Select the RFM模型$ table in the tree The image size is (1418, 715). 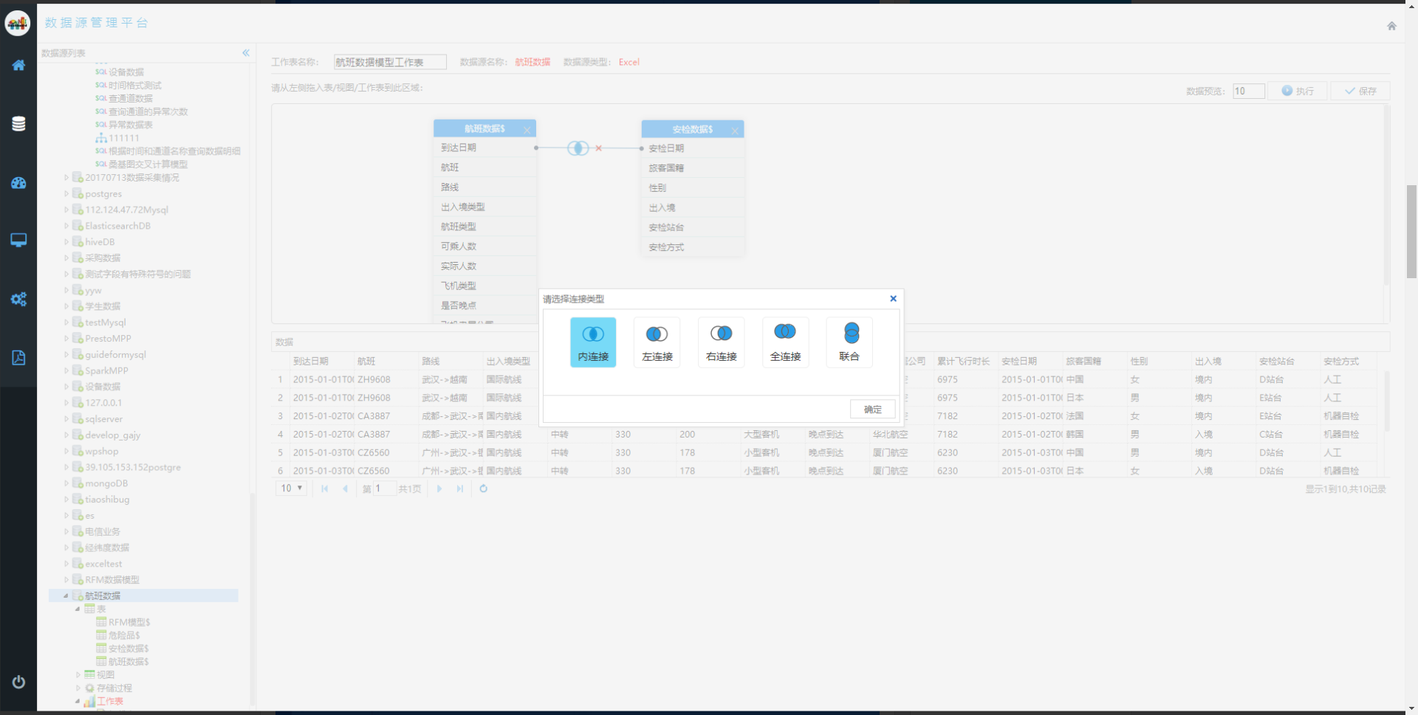pos(129,622)
